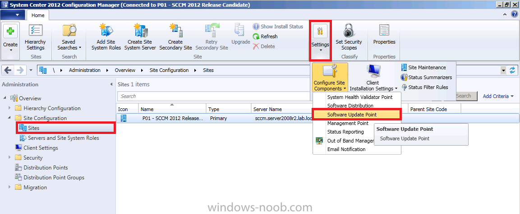Click Administration in the breadcrumb
This screenshot has height=214, width=520.
[x=85, y=70]
